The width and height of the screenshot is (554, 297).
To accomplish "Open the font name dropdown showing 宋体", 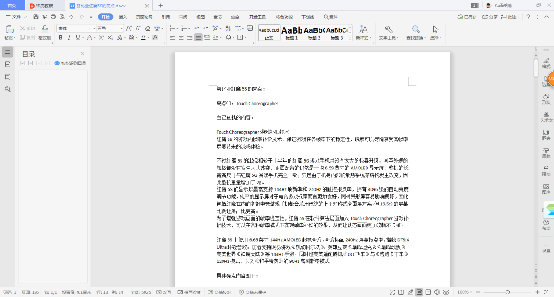I will (x=77, y=29).
